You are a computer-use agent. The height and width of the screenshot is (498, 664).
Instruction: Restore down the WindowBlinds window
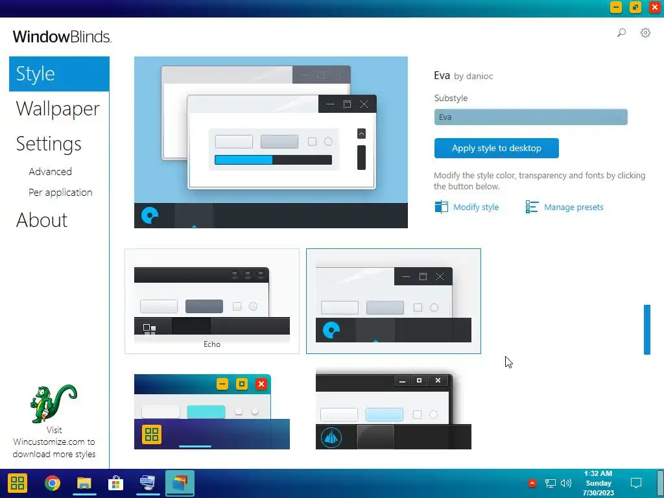coord(635,7)
